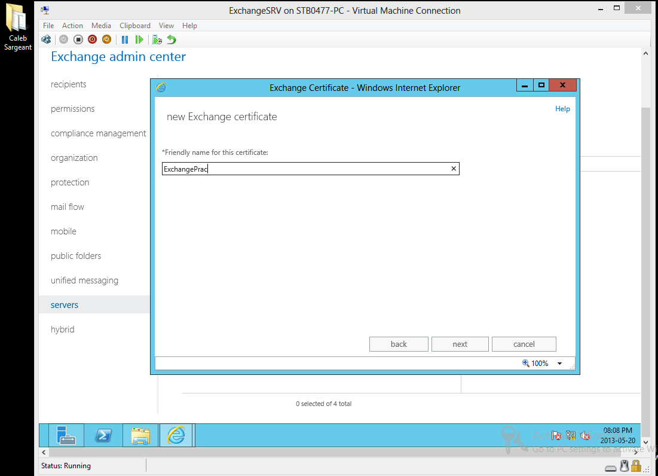Go to permissions in the admin center
This screenshot has height=476, width=658.
[x=72, y=109]
